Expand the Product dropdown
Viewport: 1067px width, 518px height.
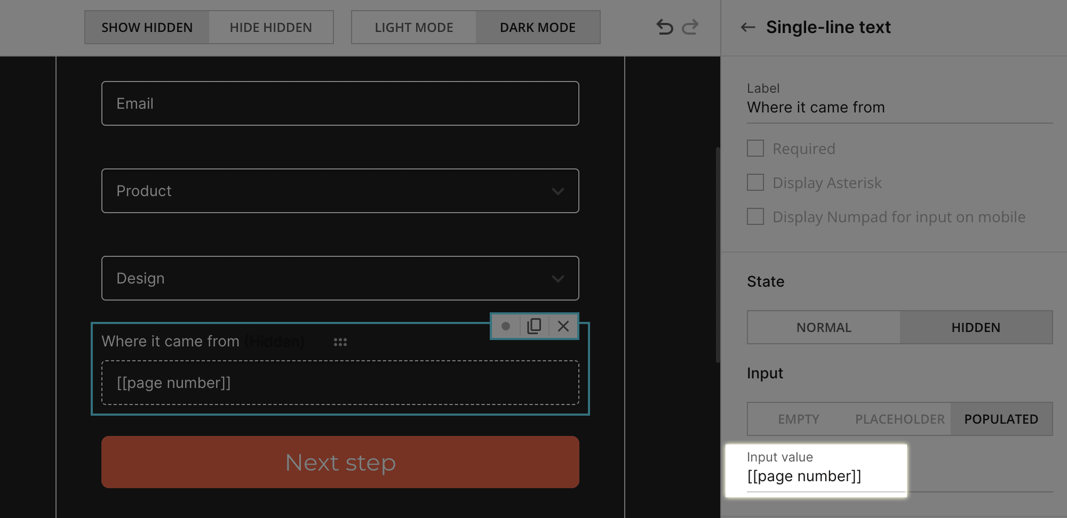(558, 191)
